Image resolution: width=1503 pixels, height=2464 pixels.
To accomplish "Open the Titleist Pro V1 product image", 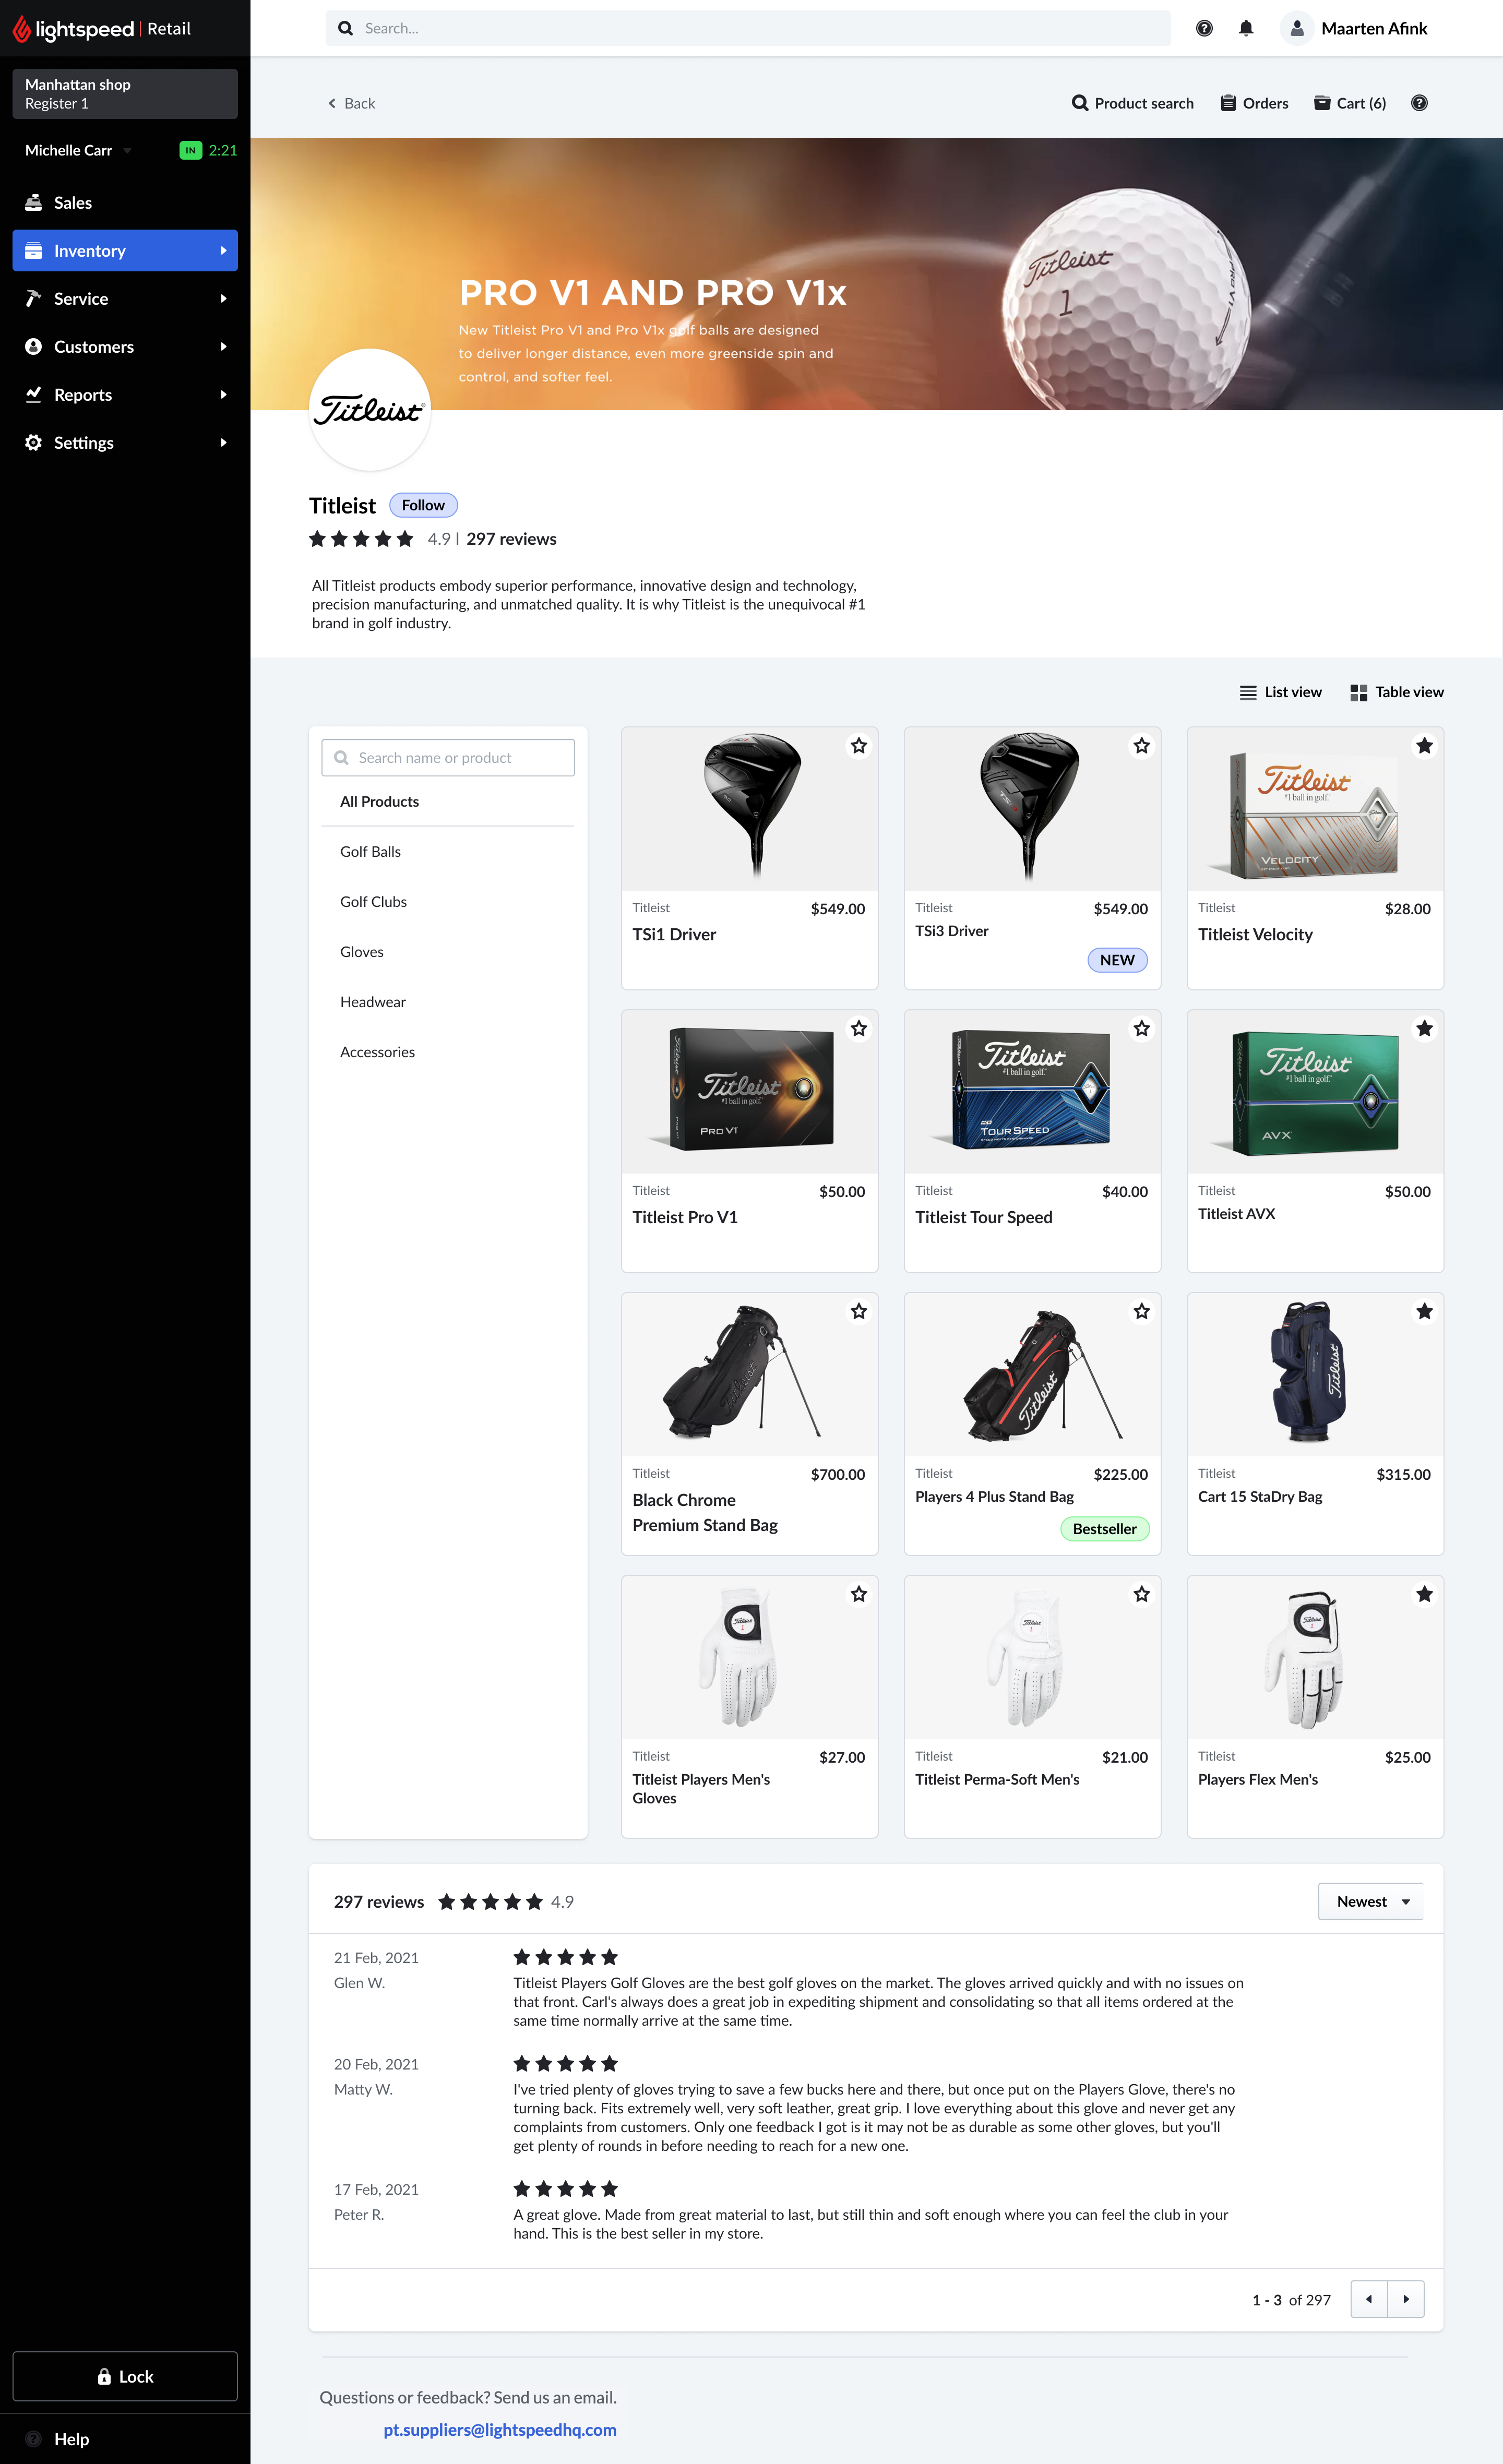I will [750, 1092].
